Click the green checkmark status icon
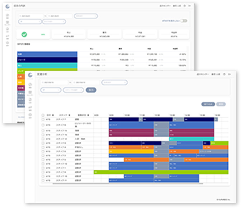 (24, 34)
